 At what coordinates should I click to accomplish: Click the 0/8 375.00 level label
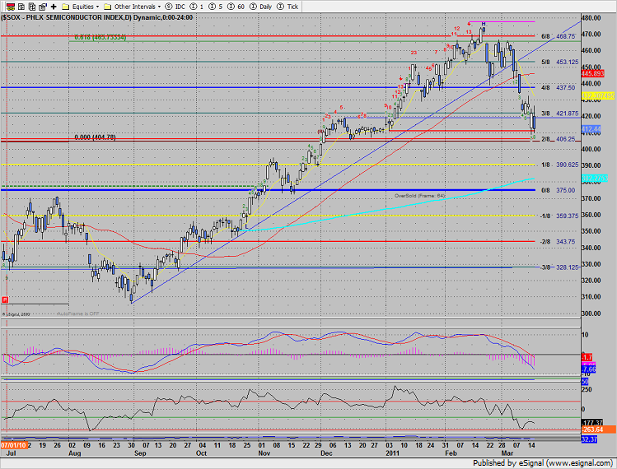pos(558,190)
